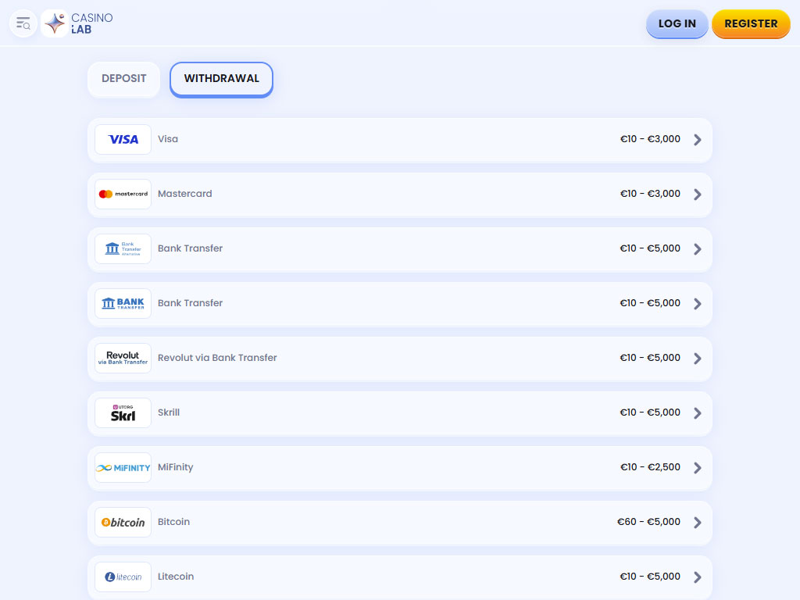Click the Casino Lab star logo
Image resolution: width=800 pixels, height=600 pixels.
click(x=55, y=23)
